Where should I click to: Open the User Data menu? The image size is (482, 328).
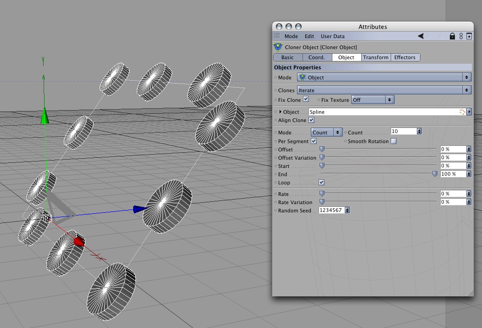click(333, 36)
